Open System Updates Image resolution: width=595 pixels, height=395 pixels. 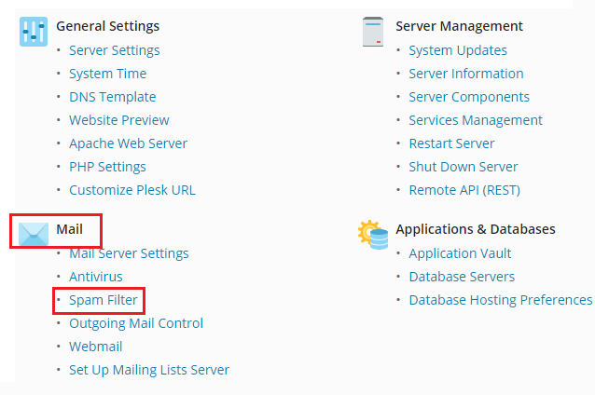coord(458,50)
